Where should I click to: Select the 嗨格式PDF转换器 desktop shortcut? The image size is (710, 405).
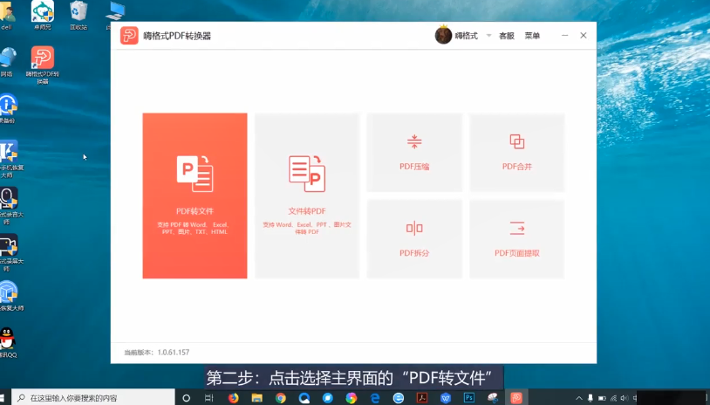[43, 65]
